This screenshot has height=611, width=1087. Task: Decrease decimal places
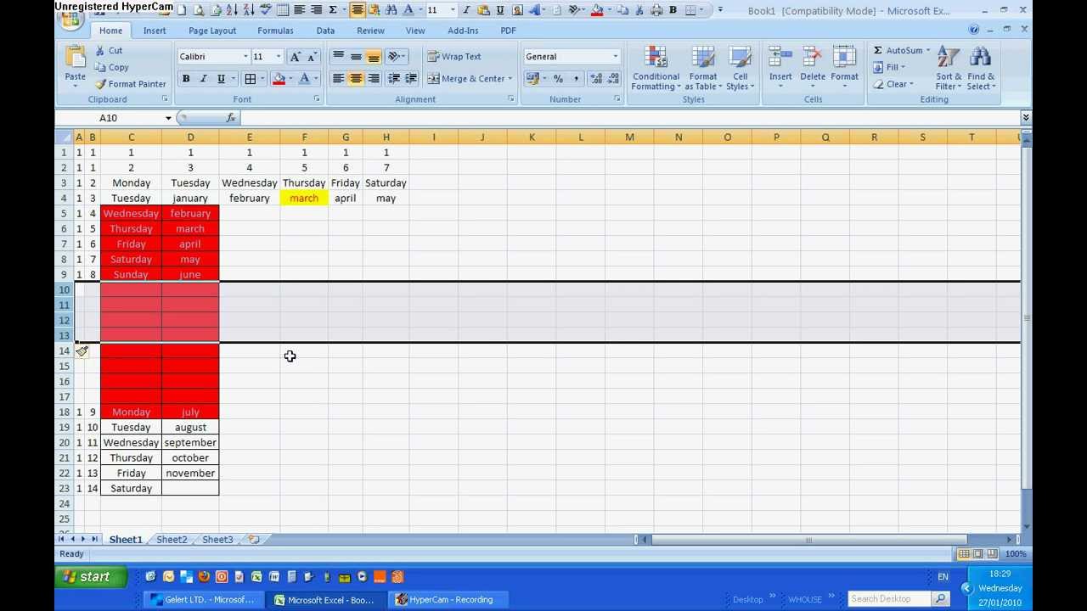point(612,79)
